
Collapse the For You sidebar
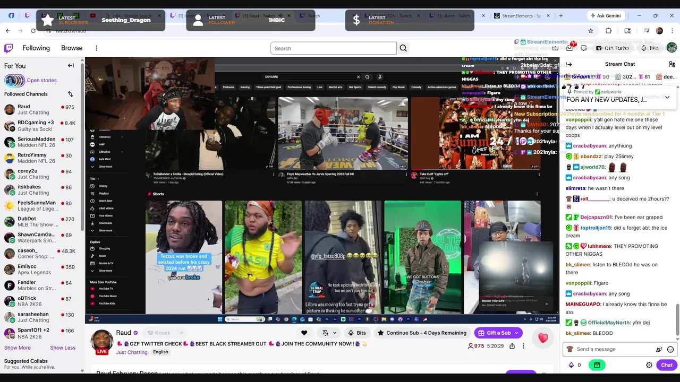coord(71,66)
